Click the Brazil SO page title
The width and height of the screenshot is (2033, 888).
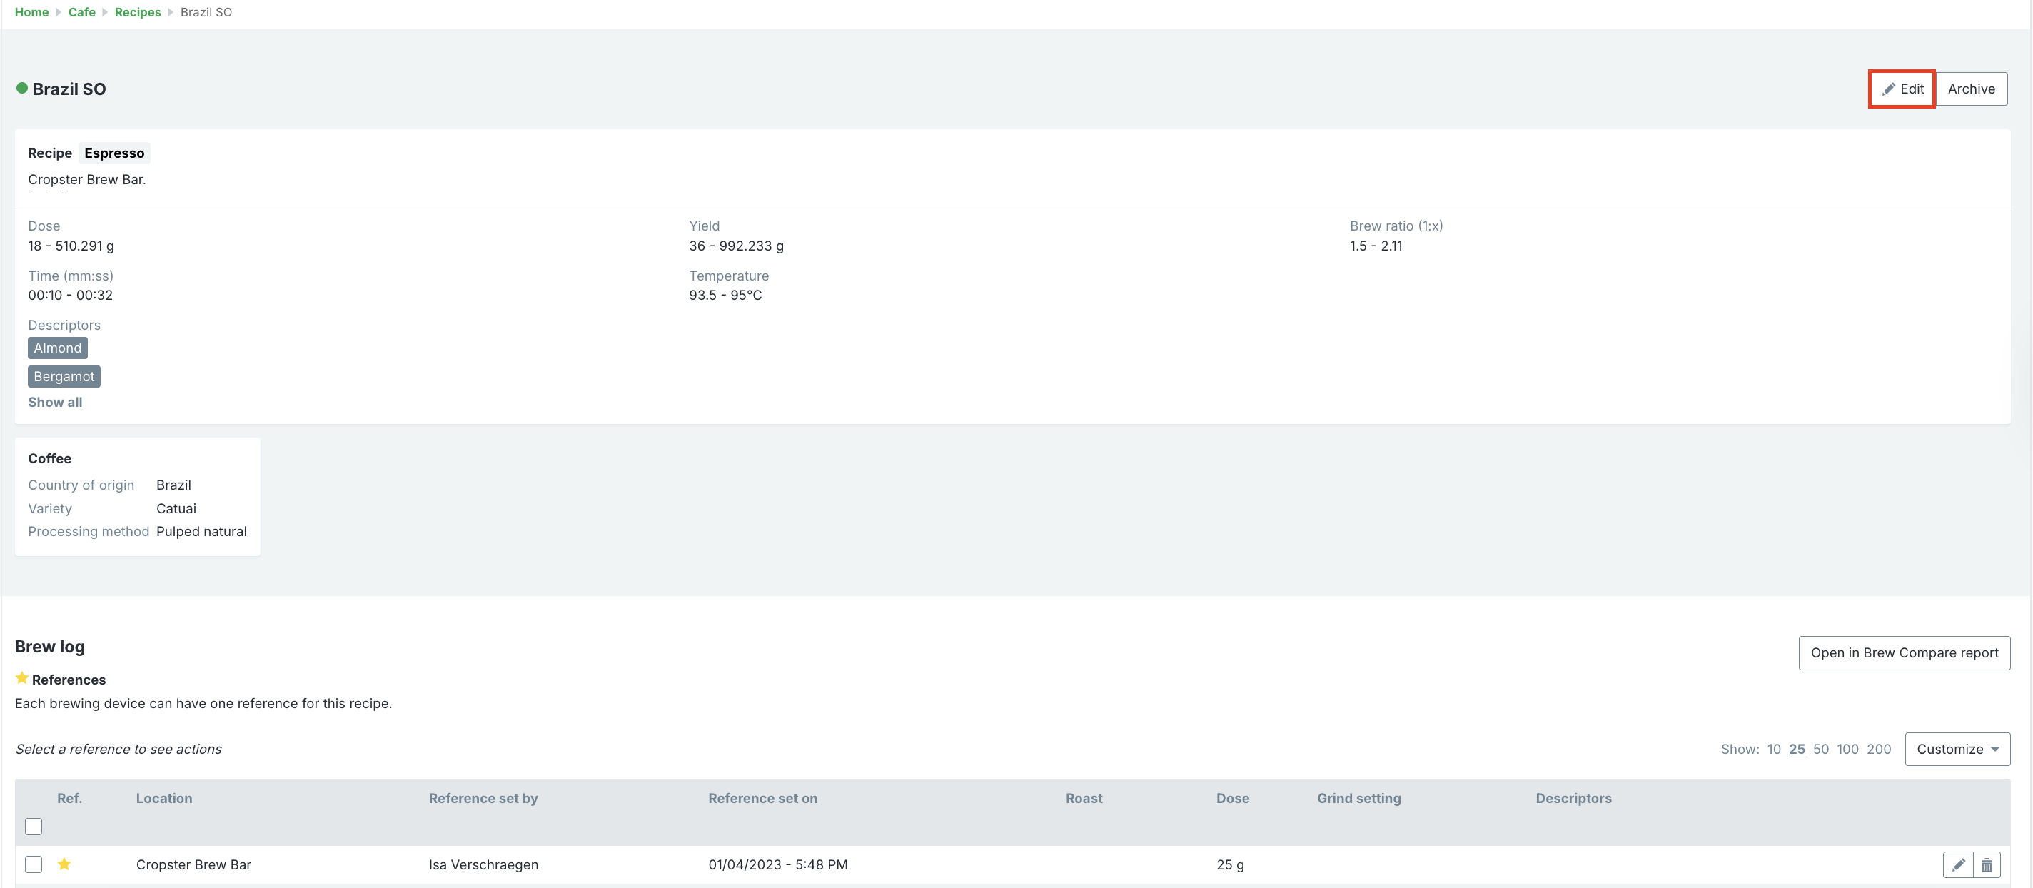point(69,89)
